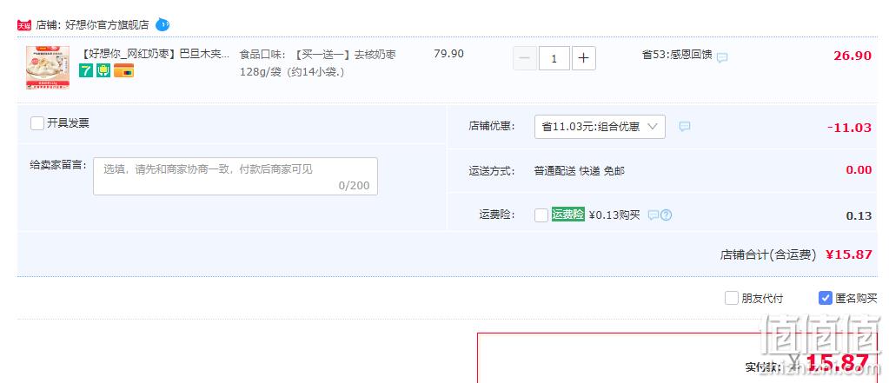889x383 pixels.
Task: Click the 省53:感恩回馈 promotion text
Action: point(677,55)
